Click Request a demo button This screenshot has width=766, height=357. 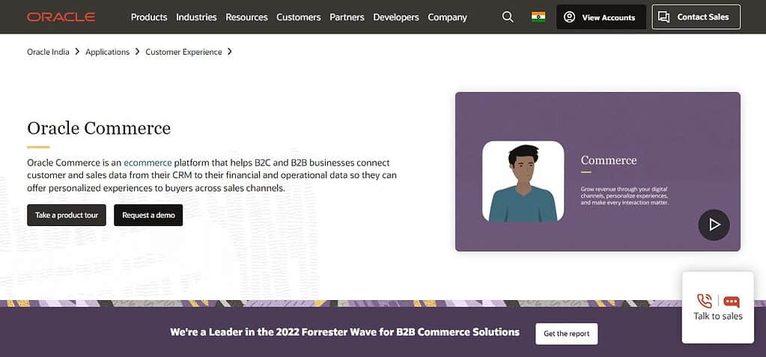(148, 215)
